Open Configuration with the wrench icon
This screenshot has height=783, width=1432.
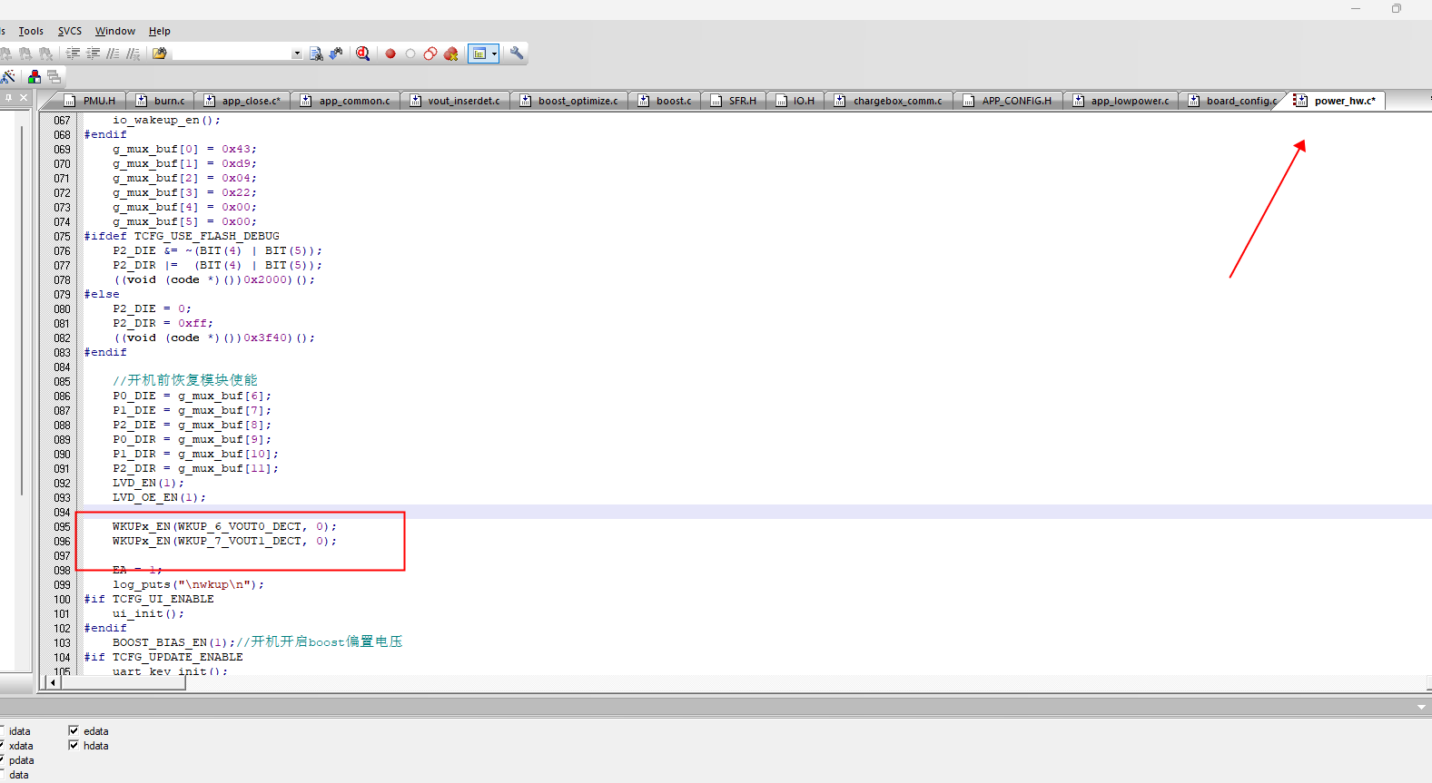517,54
